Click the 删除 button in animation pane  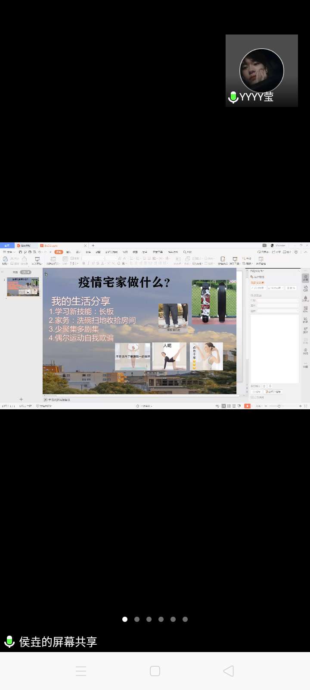click(291, 288)
